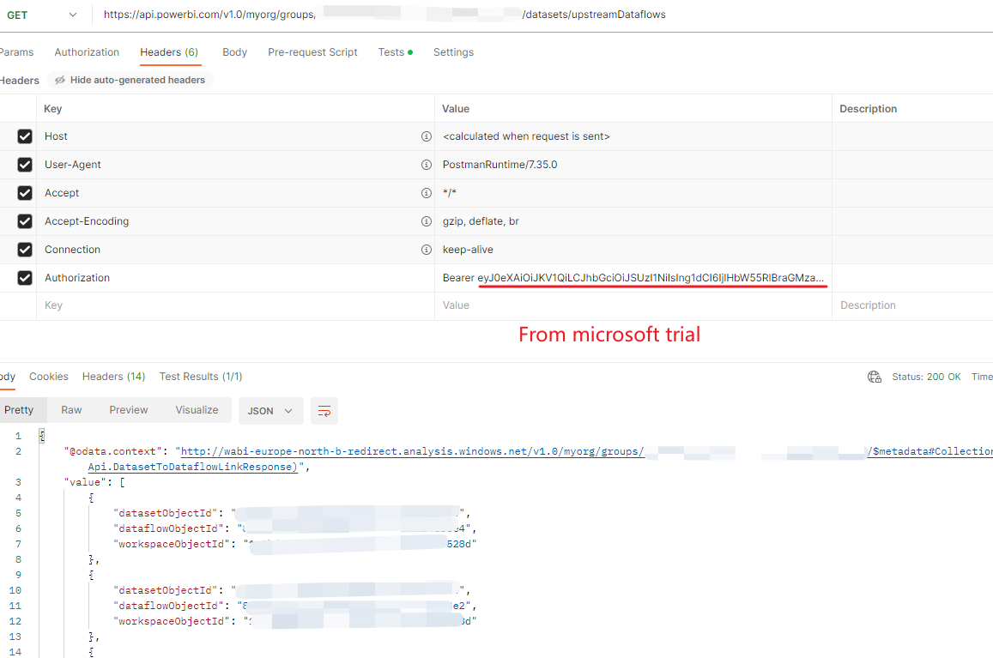The height and width of the screenshot is (658, 993).
Task: Click the empty Key input field
Action: 235,305
